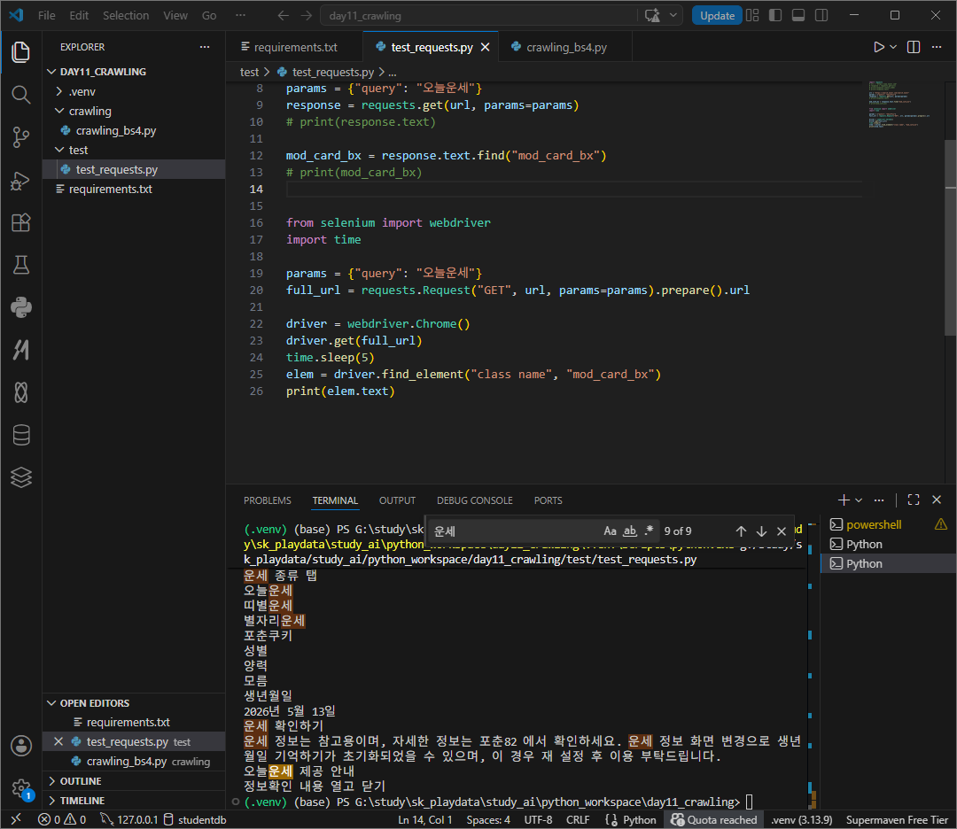This screenshot has height=829, width=957.
Task: Open the File menu
Action: (x=46, y=15)
